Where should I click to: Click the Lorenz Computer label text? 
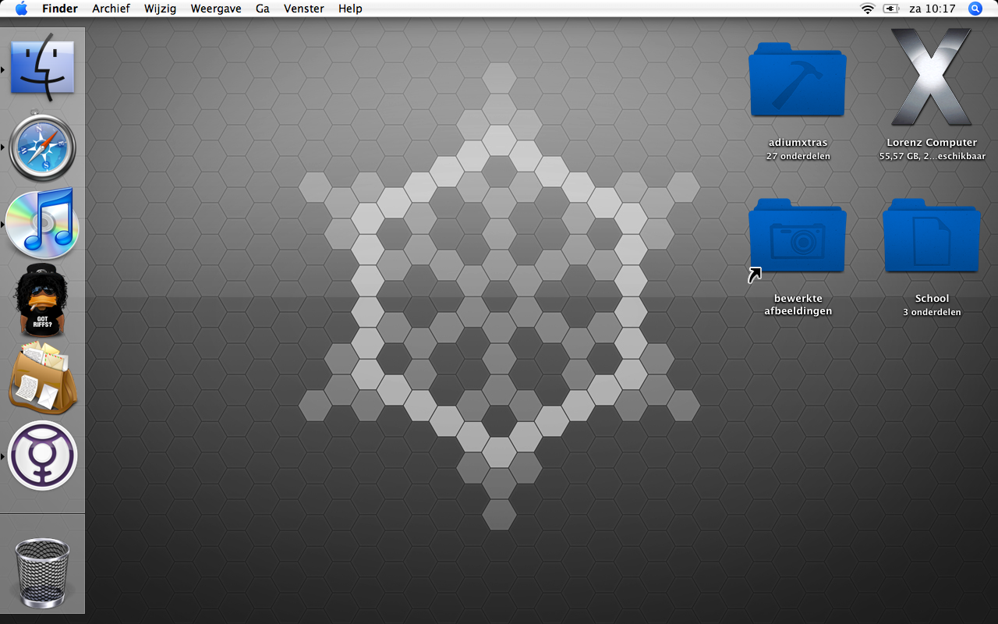[932, 143]
